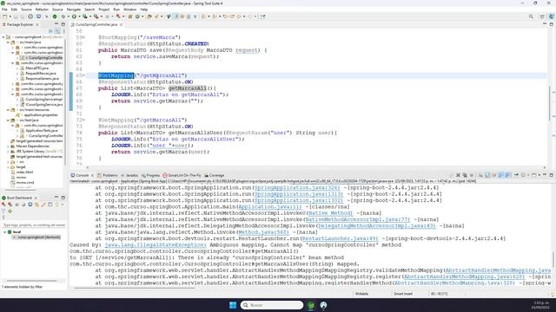Image resolution: width=556 pixels, height=312 pixels.
Task: Open java.lang.IllegalStateException link
Action: coord(155,244)
